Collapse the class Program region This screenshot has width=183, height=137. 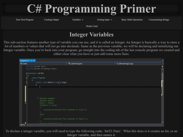pyautogui.click(x=27, y=78)
